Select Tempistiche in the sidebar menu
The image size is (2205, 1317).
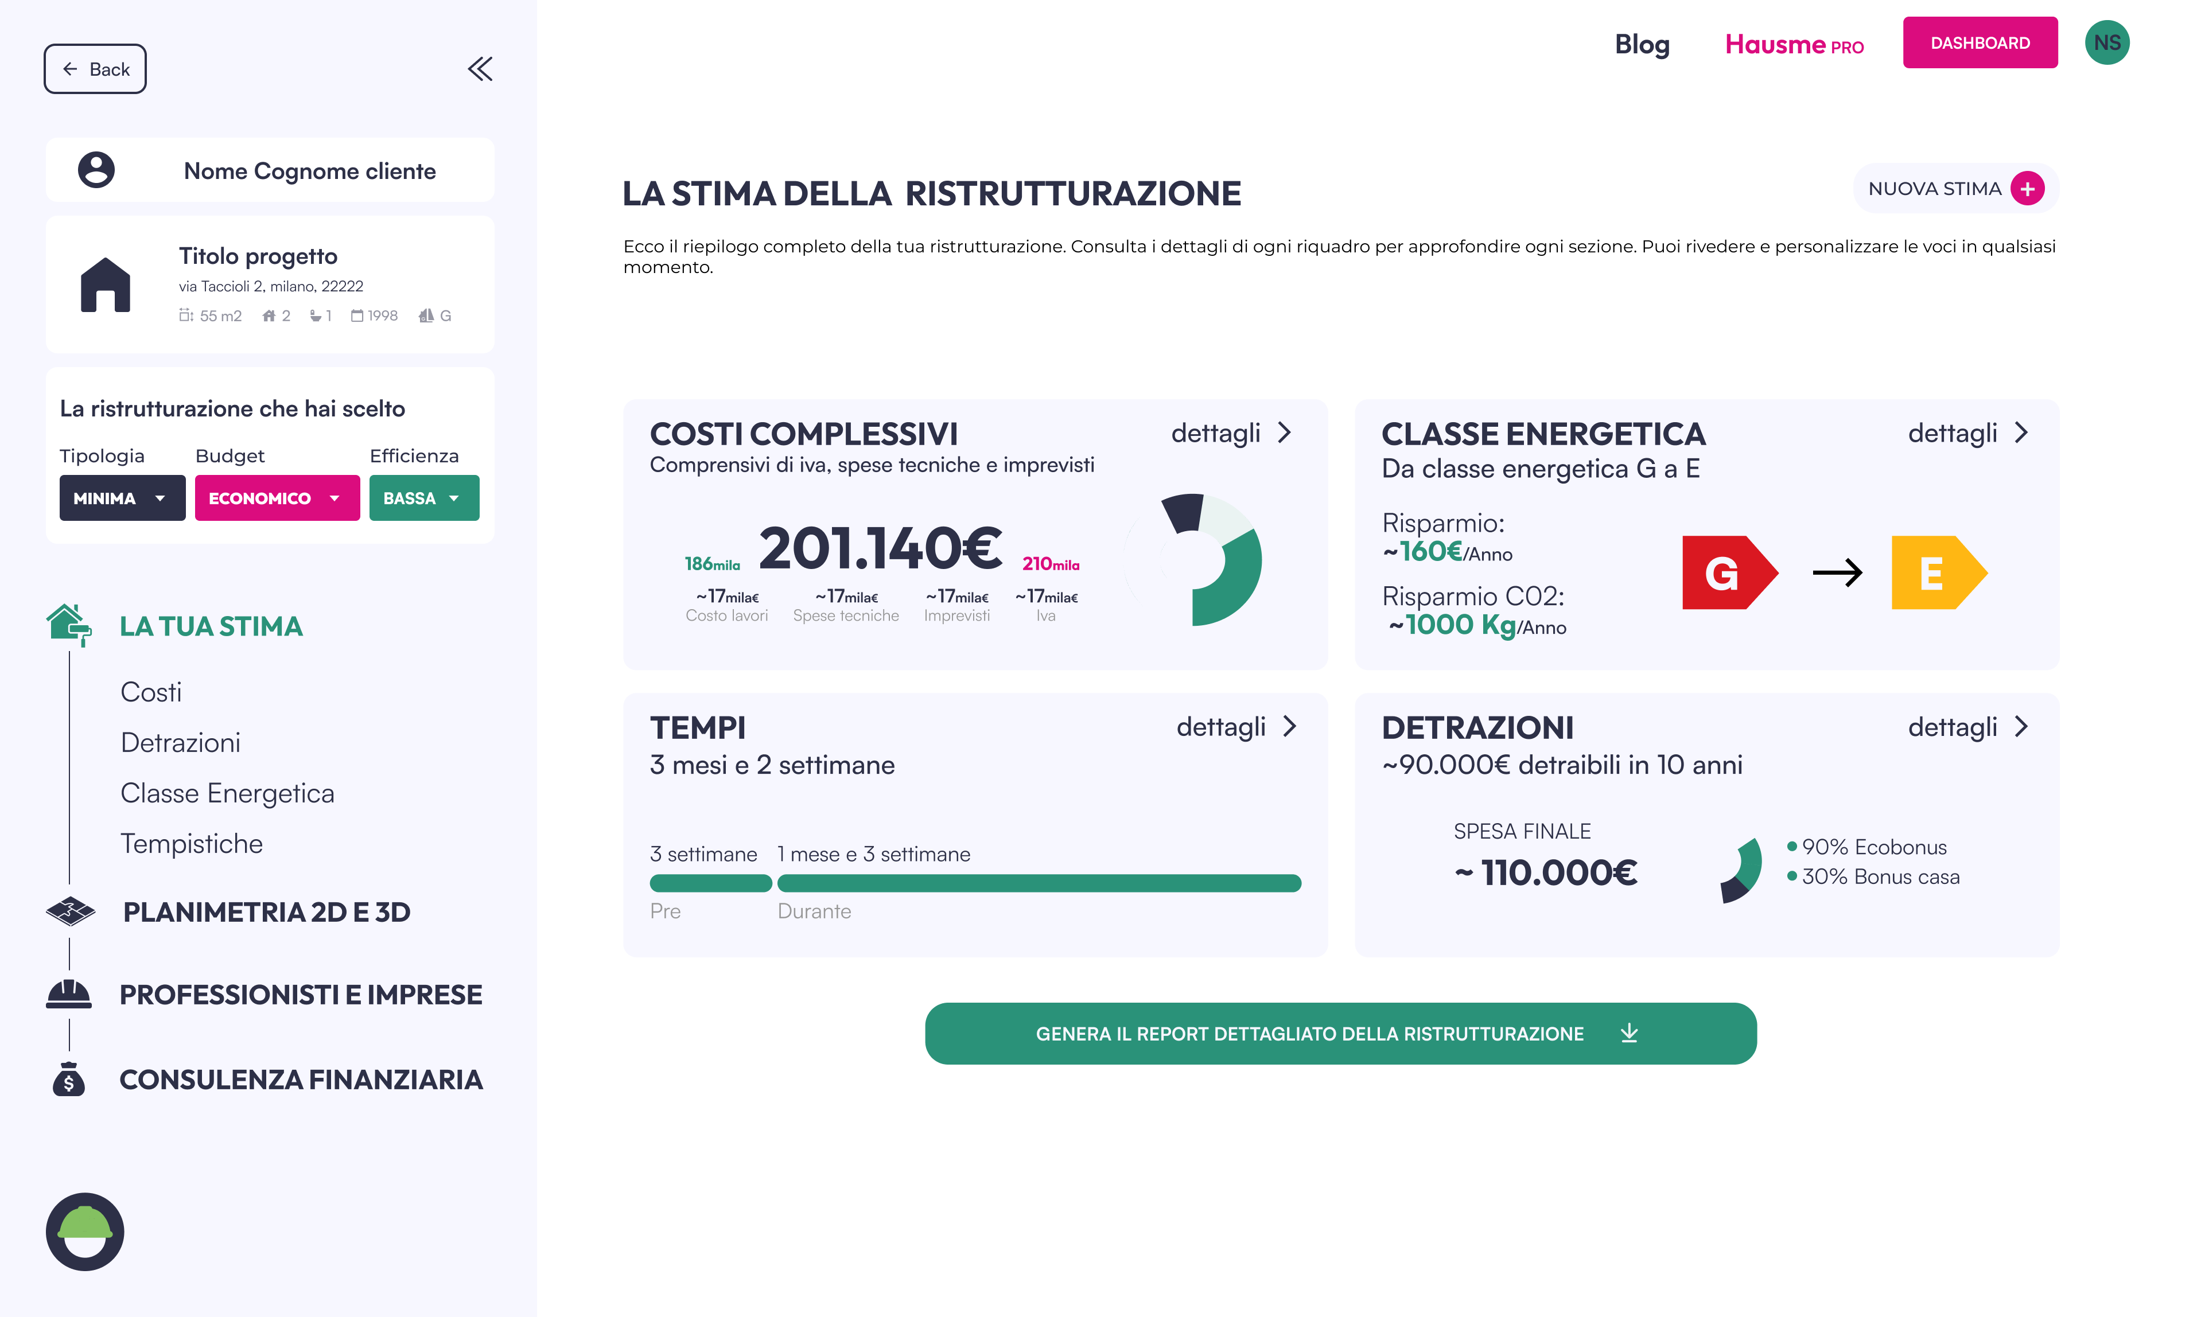point(192,844)
